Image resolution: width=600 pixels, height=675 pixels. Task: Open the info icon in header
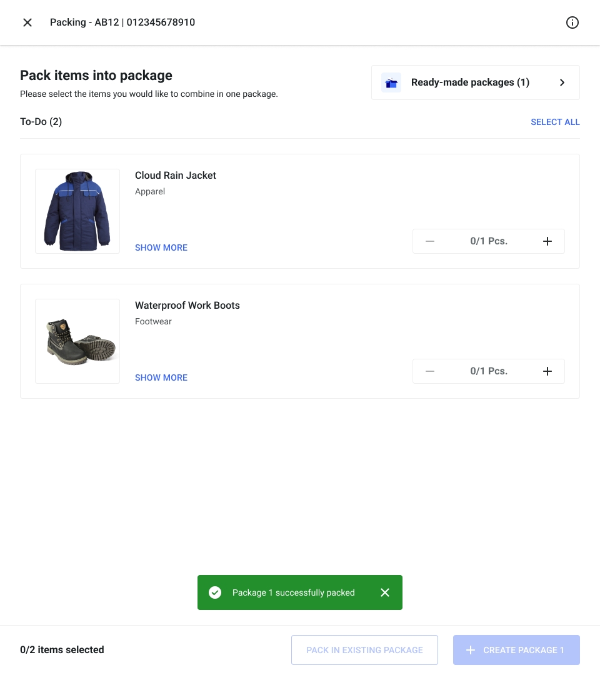pos(572,22)
